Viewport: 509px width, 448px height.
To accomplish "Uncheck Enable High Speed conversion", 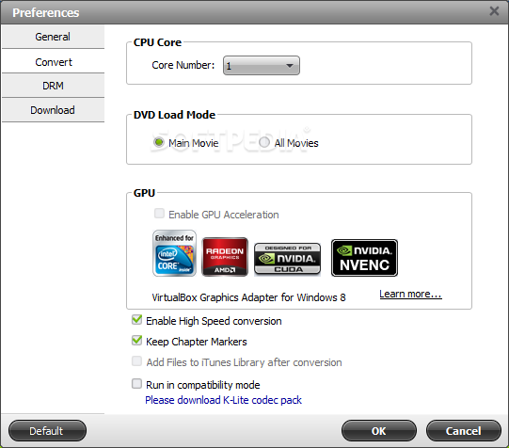I will (136, 320).
